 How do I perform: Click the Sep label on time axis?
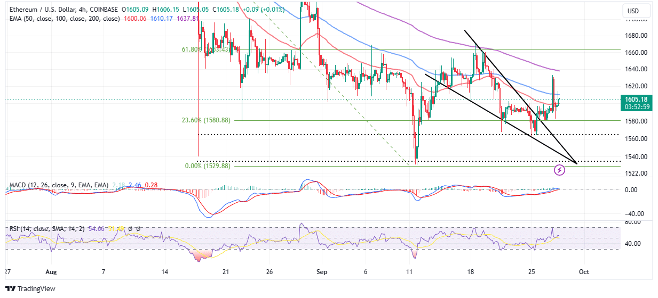321,271
